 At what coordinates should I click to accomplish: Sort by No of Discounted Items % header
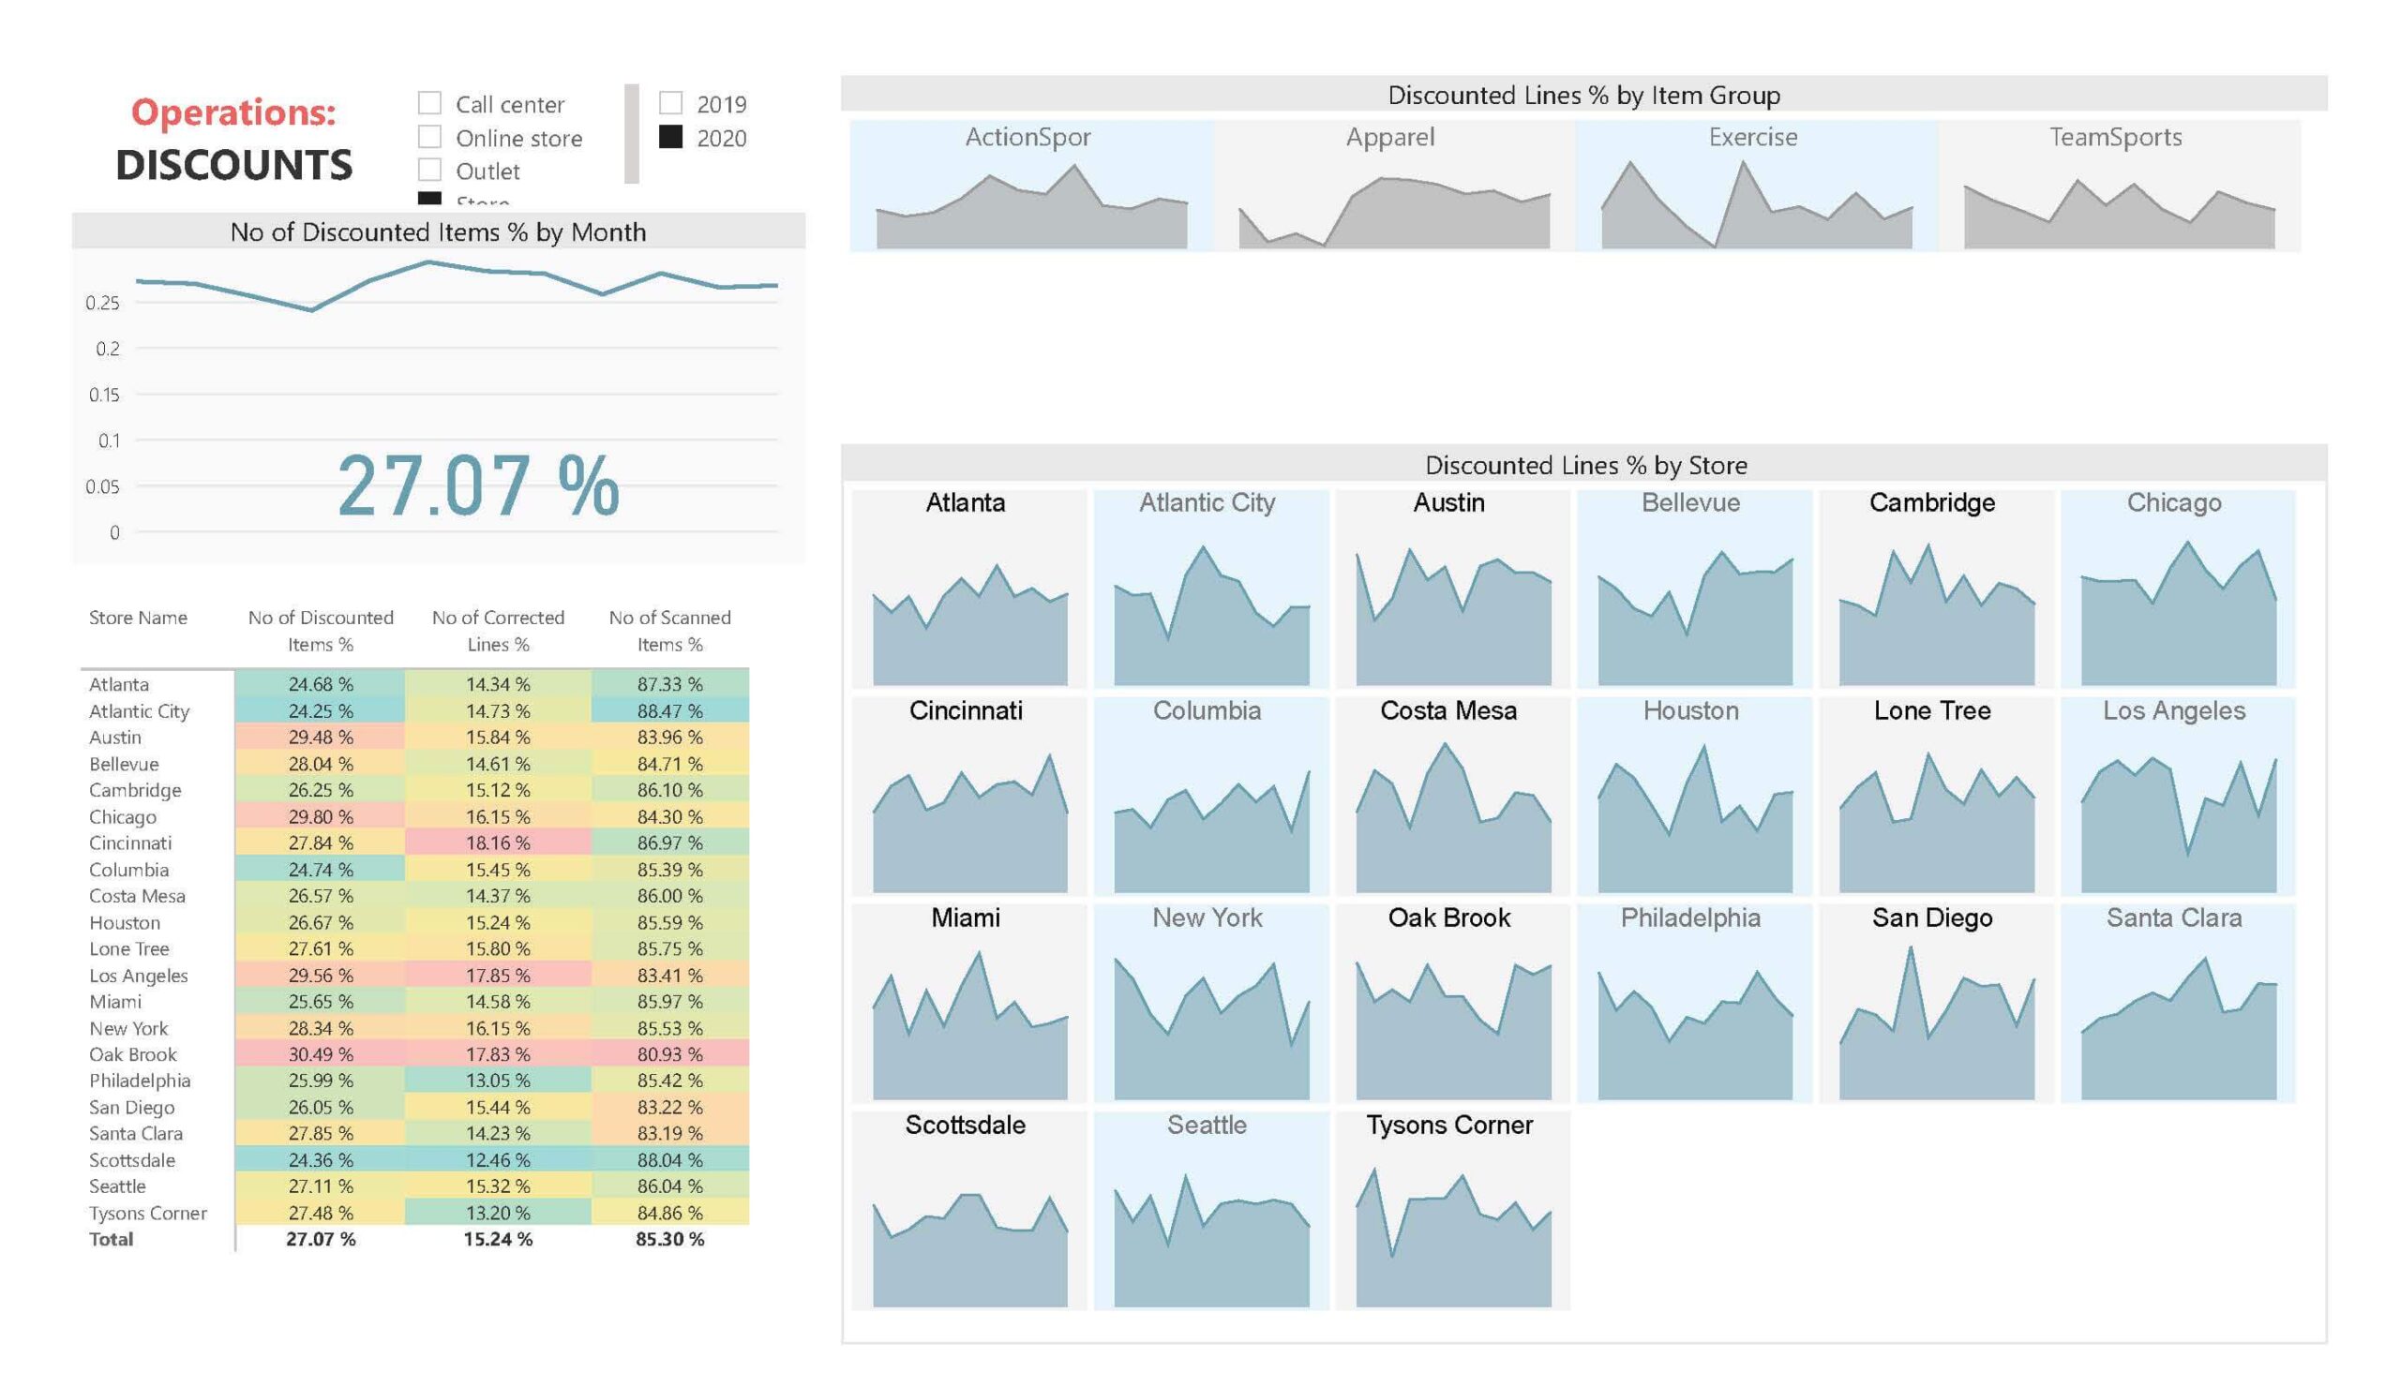coord(321,631)
